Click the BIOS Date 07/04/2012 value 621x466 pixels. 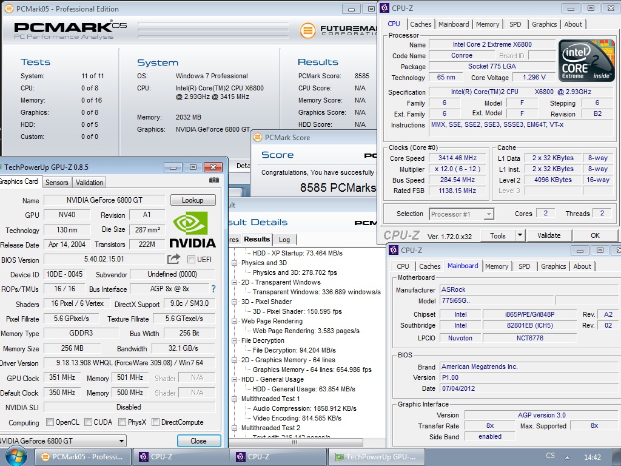[529, 388]
